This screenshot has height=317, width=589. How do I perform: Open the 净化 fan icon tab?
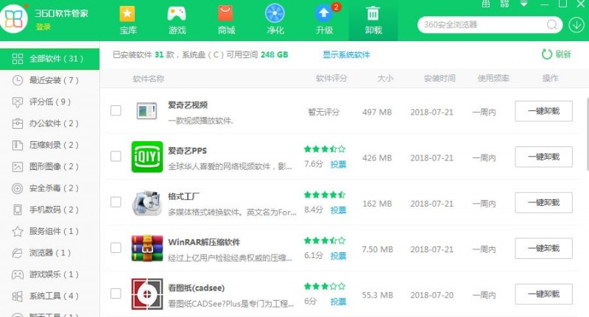point(275,21)
